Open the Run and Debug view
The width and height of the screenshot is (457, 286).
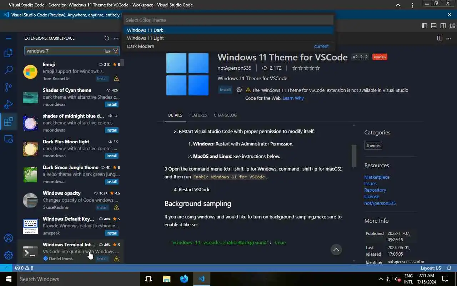9,104
